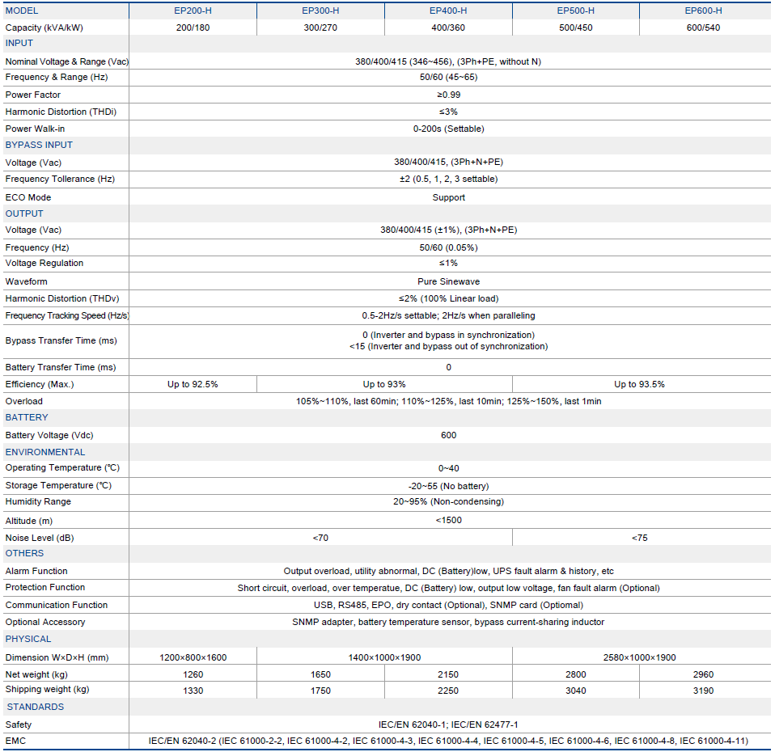Click the 1200×800×1600 dimension cell
This screenshot has height=752, width=775.
pyautogui.click(x=193, y=657)
